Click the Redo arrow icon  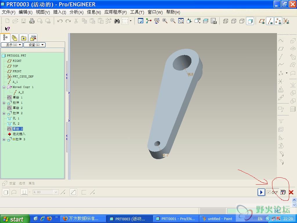68,21
